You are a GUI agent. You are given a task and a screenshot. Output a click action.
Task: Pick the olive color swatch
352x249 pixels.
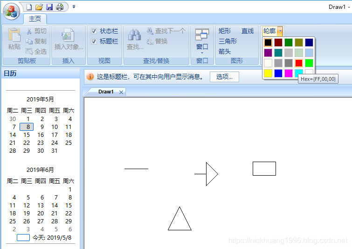coord(299,43)
